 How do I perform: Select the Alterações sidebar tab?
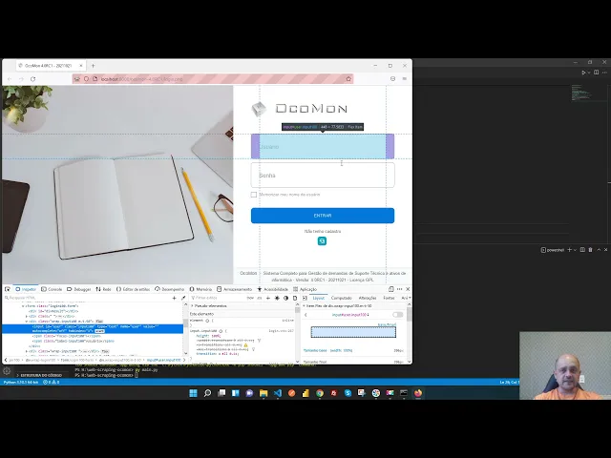point(368,298)
